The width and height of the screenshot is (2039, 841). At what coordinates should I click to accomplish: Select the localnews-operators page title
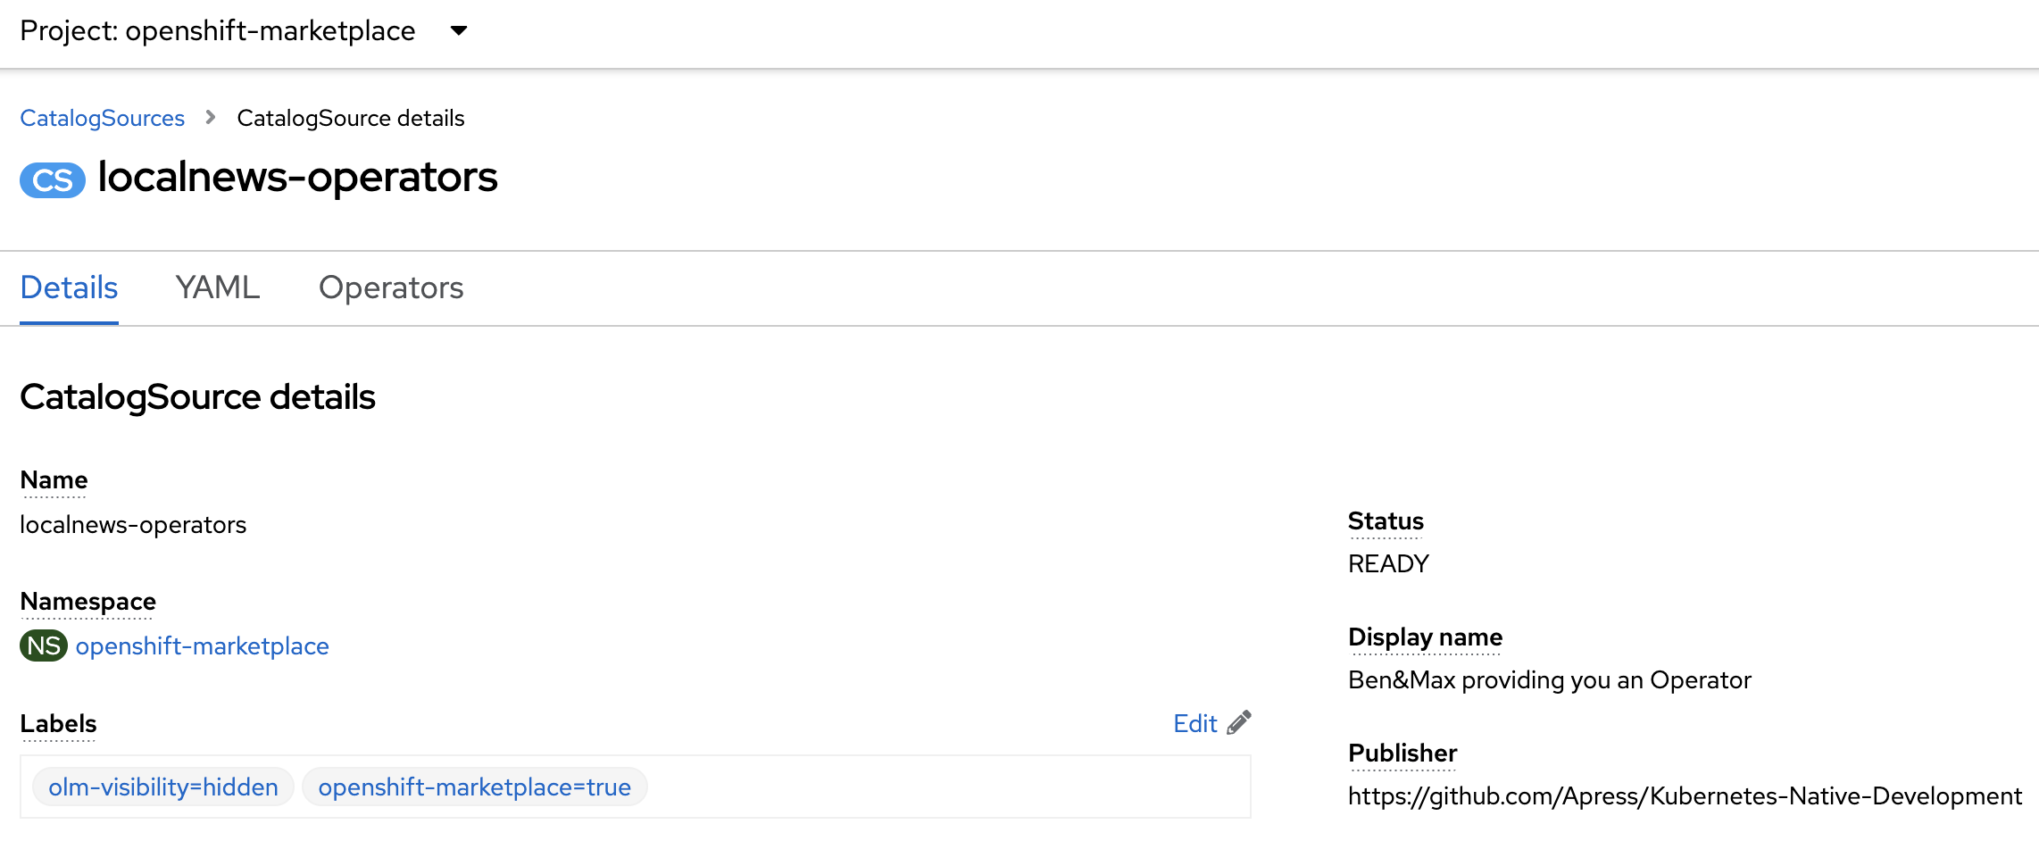coord(297,177)
